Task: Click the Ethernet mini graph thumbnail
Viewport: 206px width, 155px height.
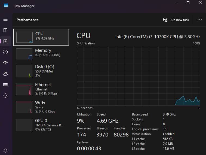Action: click(x=24, y=89)
